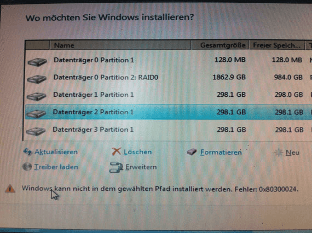Screen dimensions: 312x233
Task: Click the Formatieren link
Action: click(221, 153)
